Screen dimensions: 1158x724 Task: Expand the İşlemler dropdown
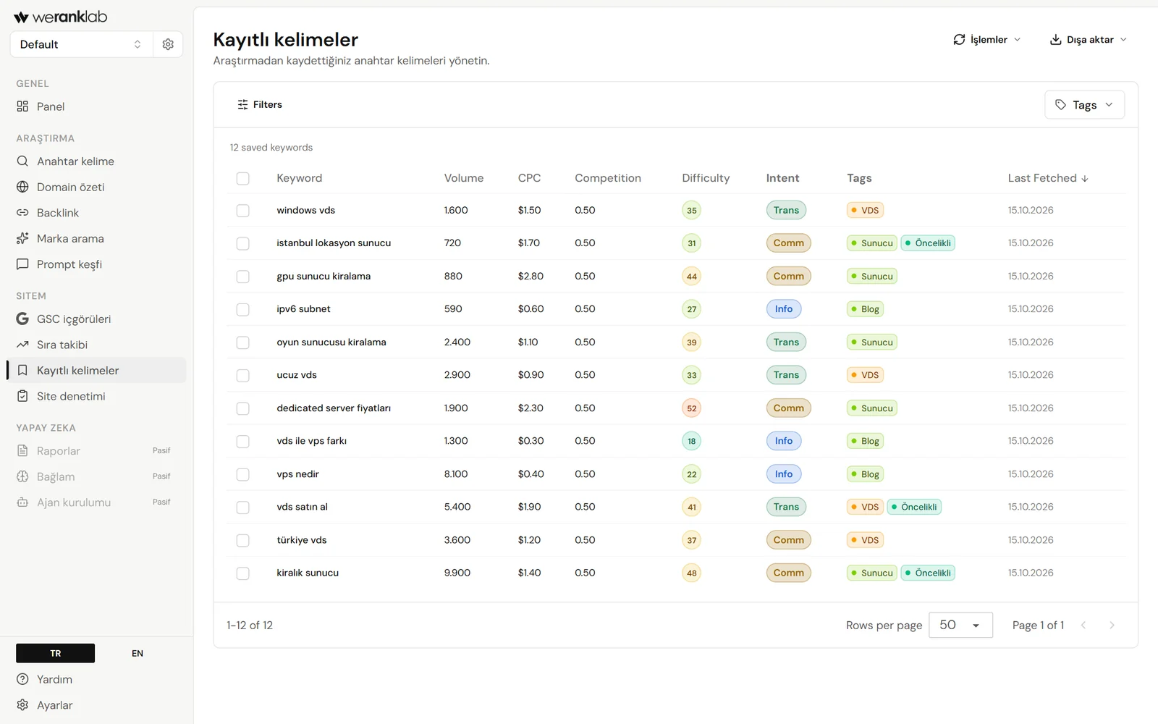point(986,40)
